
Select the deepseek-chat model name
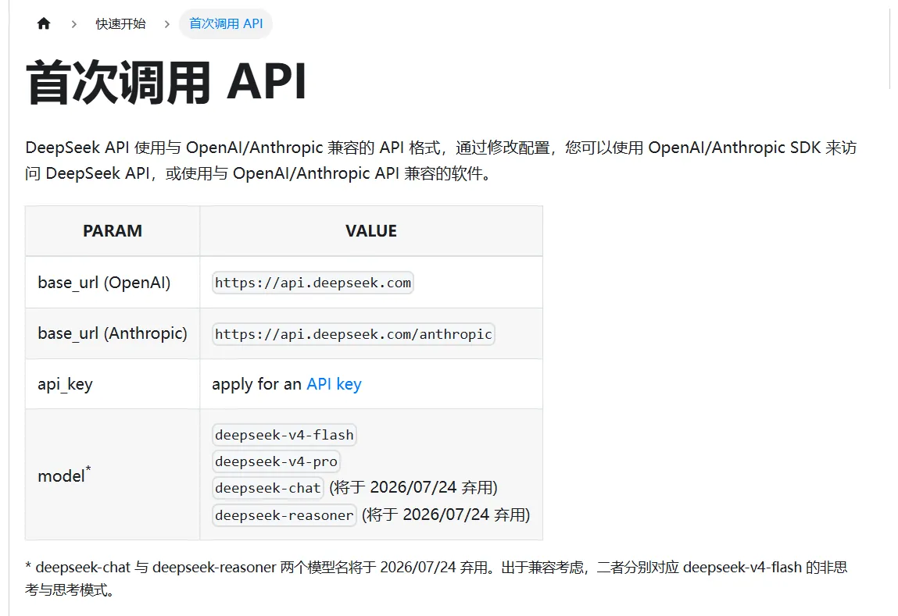[267, 488]
